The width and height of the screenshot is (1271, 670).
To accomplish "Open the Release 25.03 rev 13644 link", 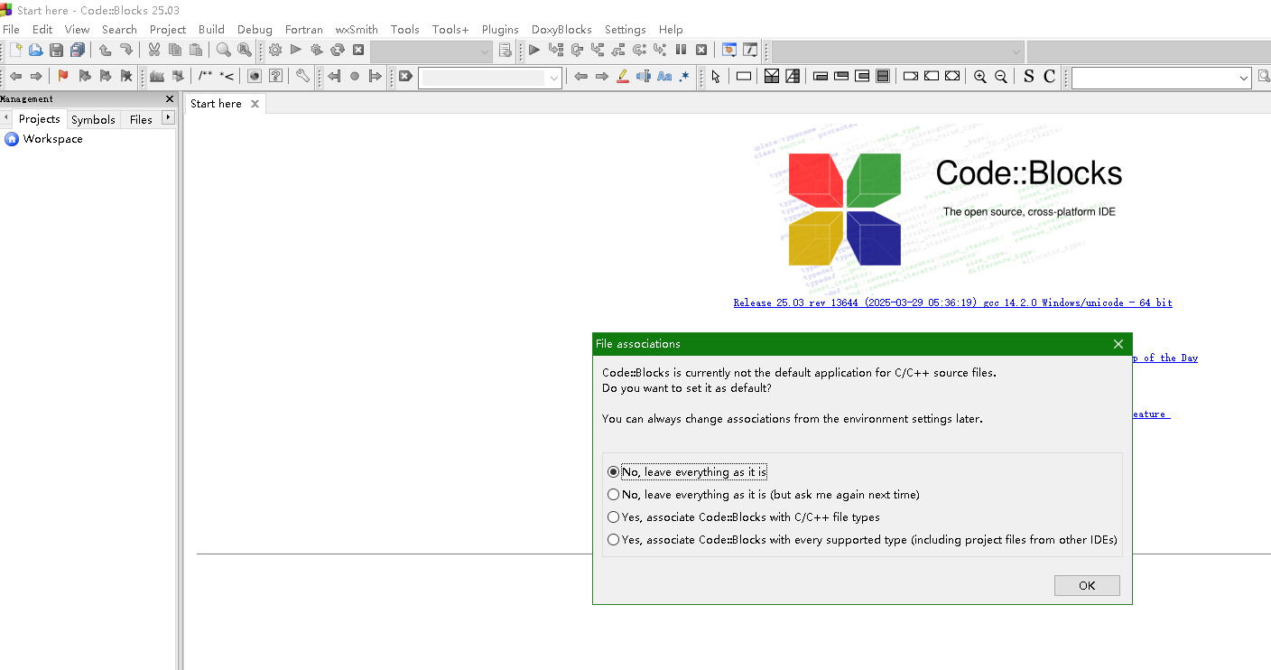I will [x=952, y=302].
